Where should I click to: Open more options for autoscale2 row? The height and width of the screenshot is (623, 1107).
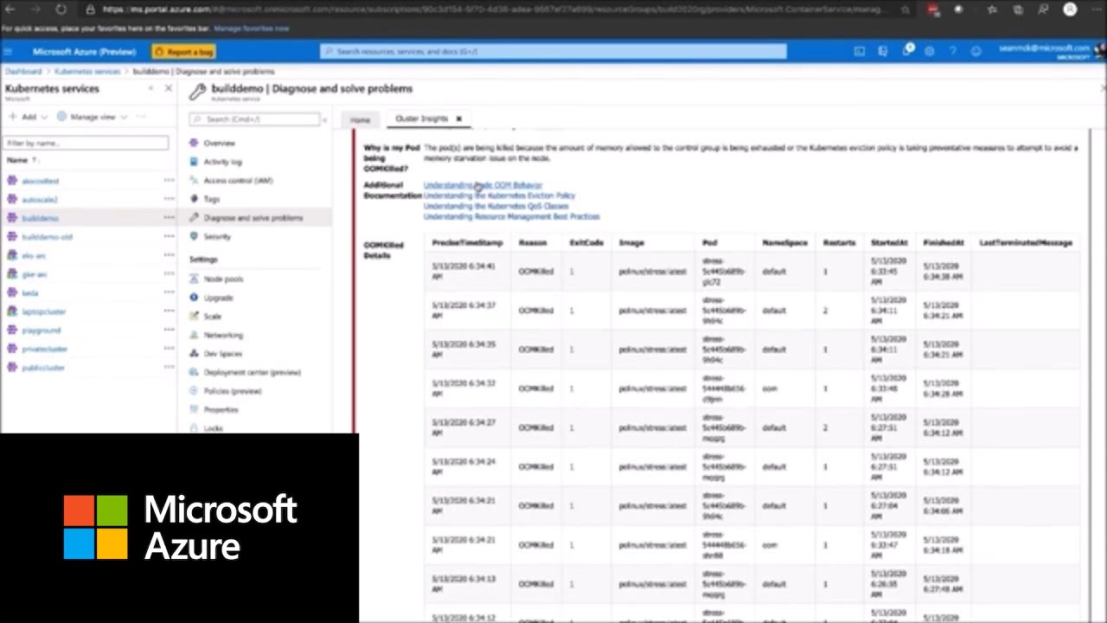point(169,199)
